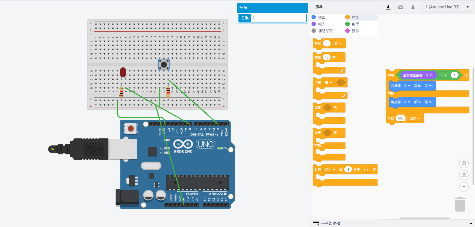The width and height of the screenshot is (475, 227).
Task: Zoom in on the block workspace
Action: click(464, 163)
